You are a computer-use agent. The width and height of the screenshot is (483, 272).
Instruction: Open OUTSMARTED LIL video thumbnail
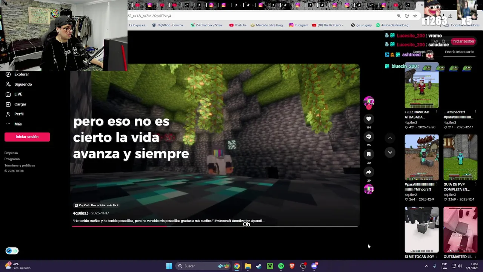pyautogui.click(x=460, y=230)
